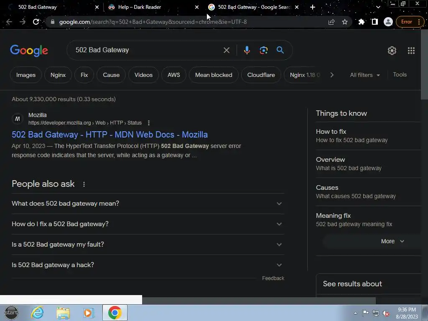The image size is (428, 321).
Task: Click the address bar URL
Action: (153, 22)
